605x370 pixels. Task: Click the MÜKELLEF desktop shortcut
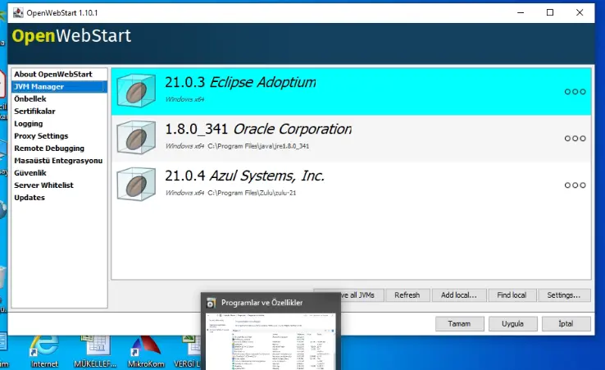coord(95,350)
